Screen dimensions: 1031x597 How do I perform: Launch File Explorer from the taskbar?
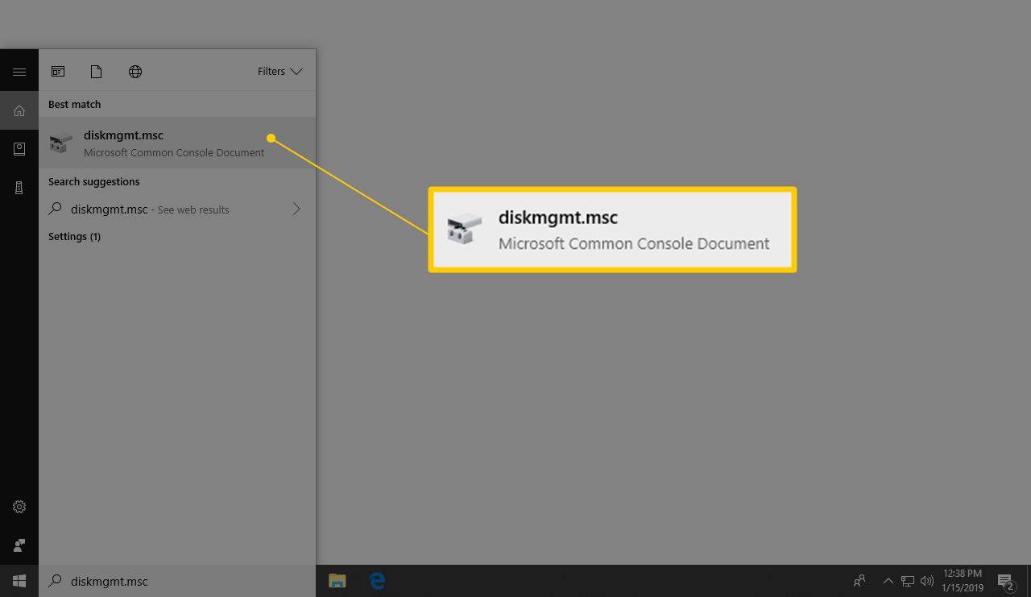[337, 581]
